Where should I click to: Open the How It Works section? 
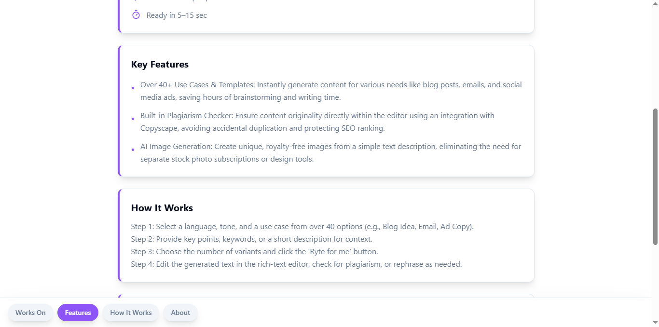point(130,313)
